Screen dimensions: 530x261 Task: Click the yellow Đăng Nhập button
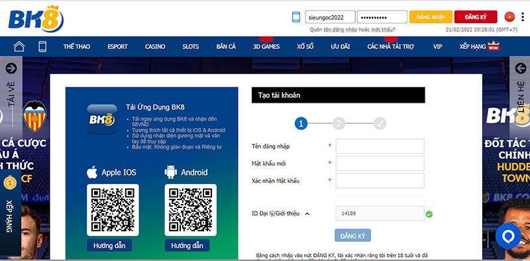click(x=431, y=17)
